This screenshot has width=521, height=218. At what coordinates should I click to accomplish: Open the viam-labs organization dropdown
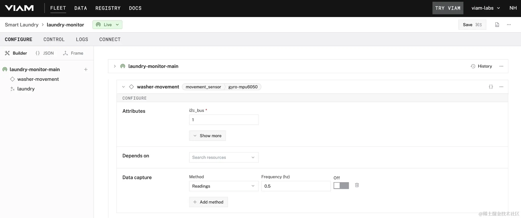click(x=486, y=8)
